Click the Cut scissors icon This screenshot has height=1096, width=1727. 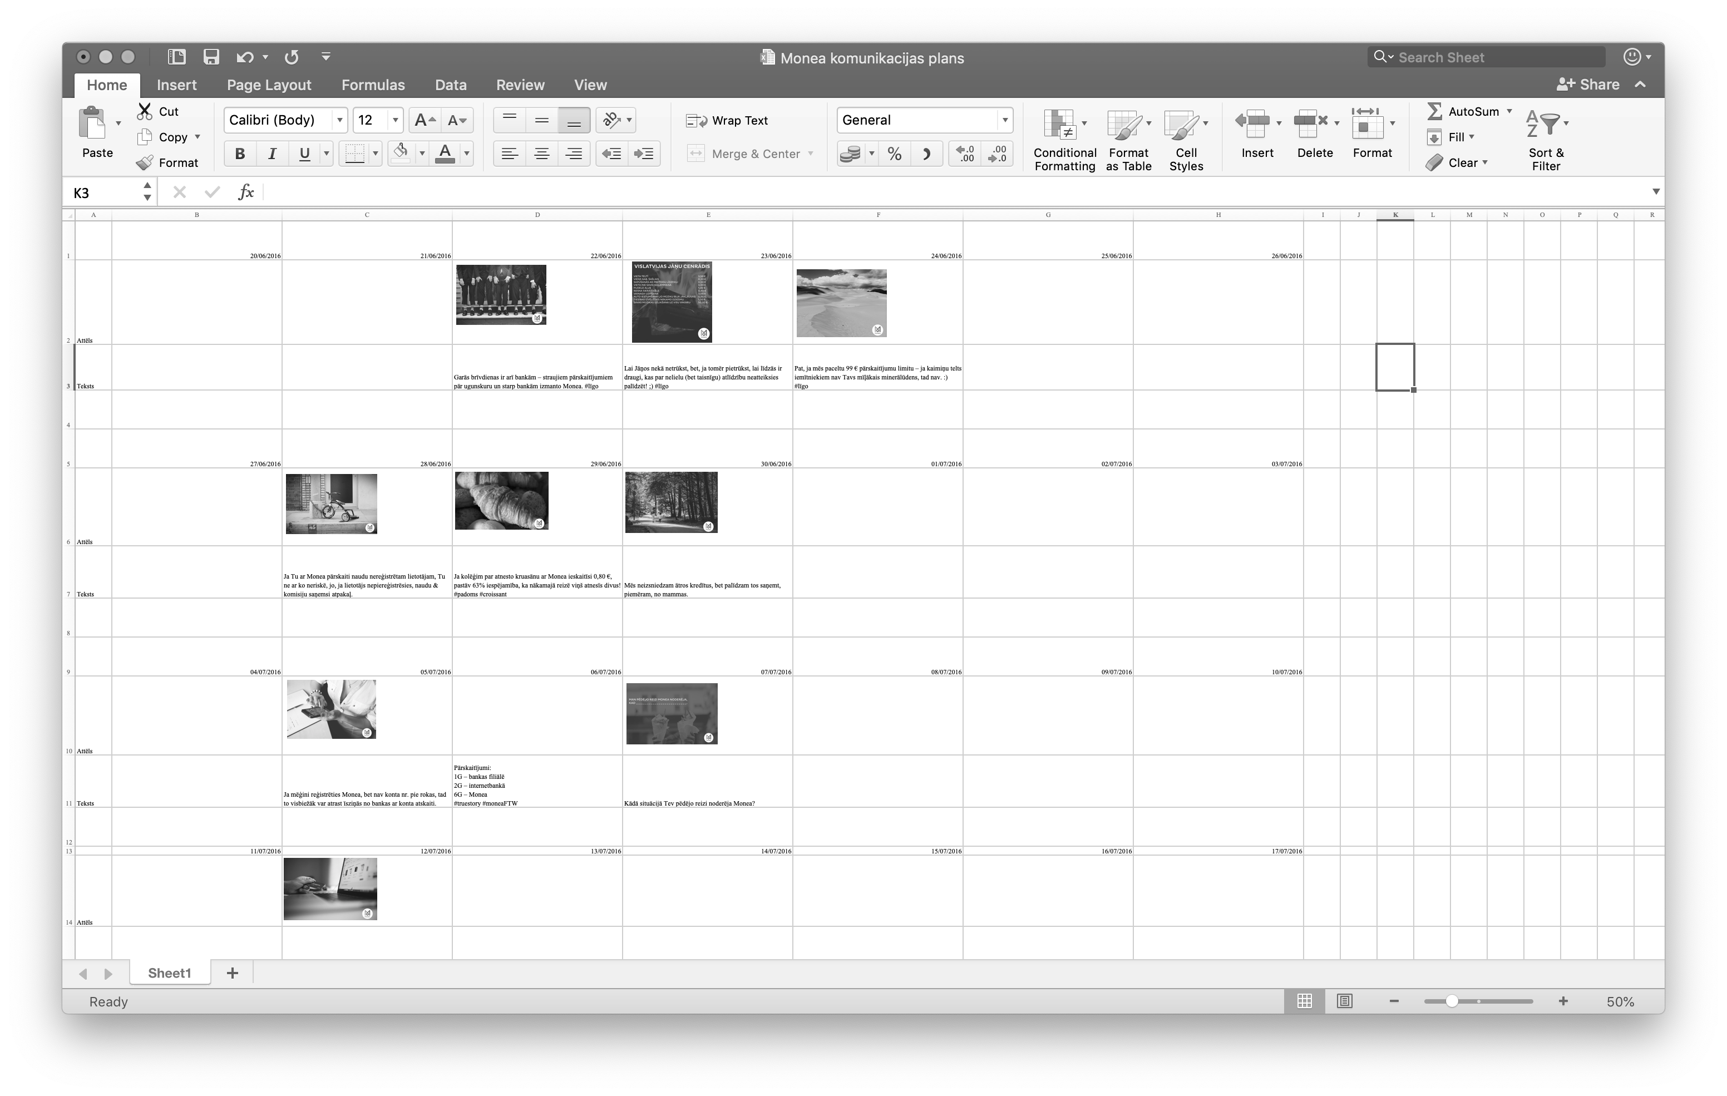click(145, 111)
